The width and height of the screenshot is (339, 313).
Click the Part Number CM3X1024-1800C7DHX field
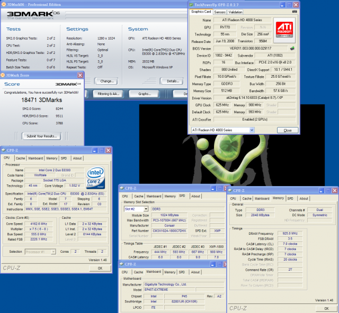[x=169, y=231]
